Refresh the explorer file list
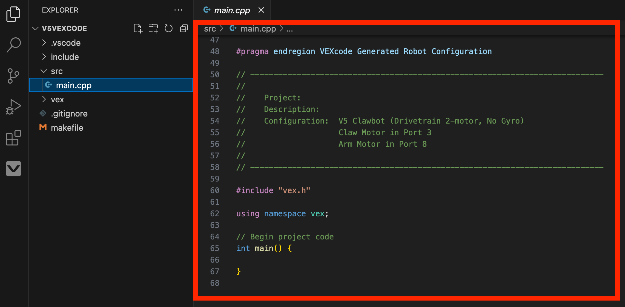The width and height of the screenshot is (625, 307). pos(169,28)
